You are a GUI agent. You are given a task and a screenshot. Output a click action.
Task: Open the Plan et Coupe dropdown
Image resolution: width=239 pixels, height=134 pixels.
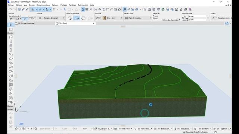coord(138,18)
